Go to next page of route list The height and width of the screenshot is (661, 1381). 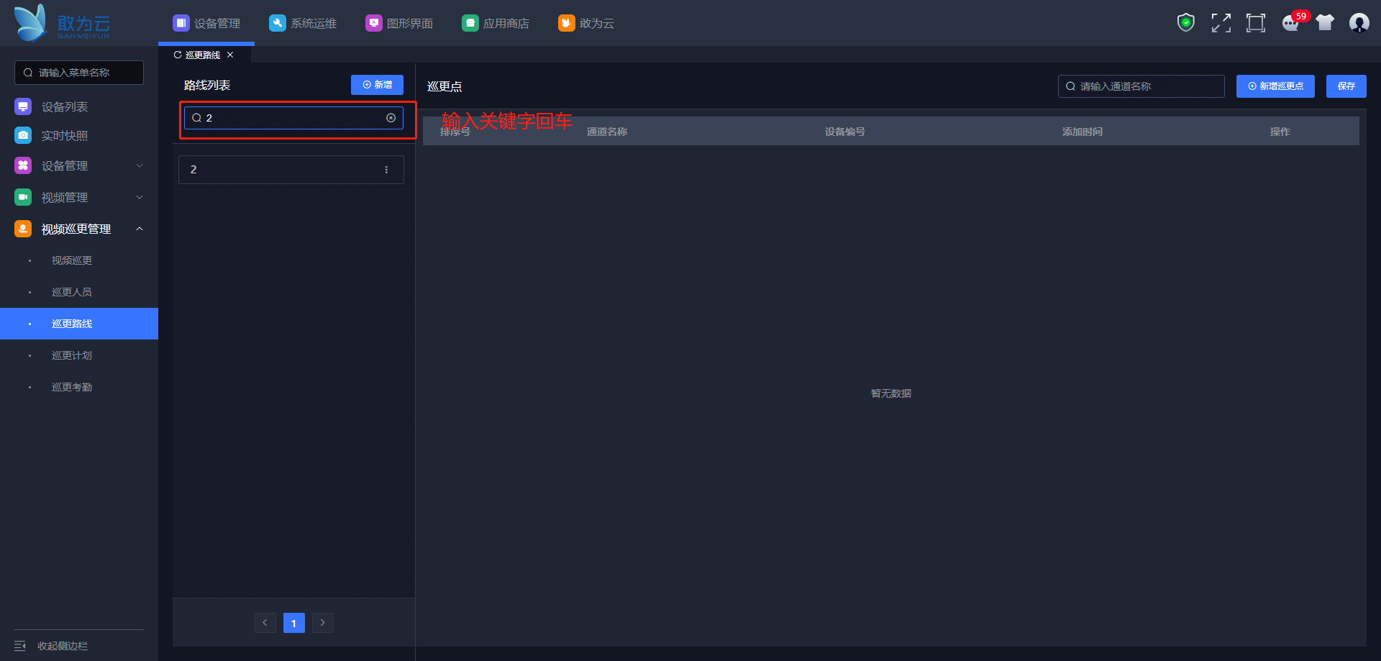coord(323,623)
